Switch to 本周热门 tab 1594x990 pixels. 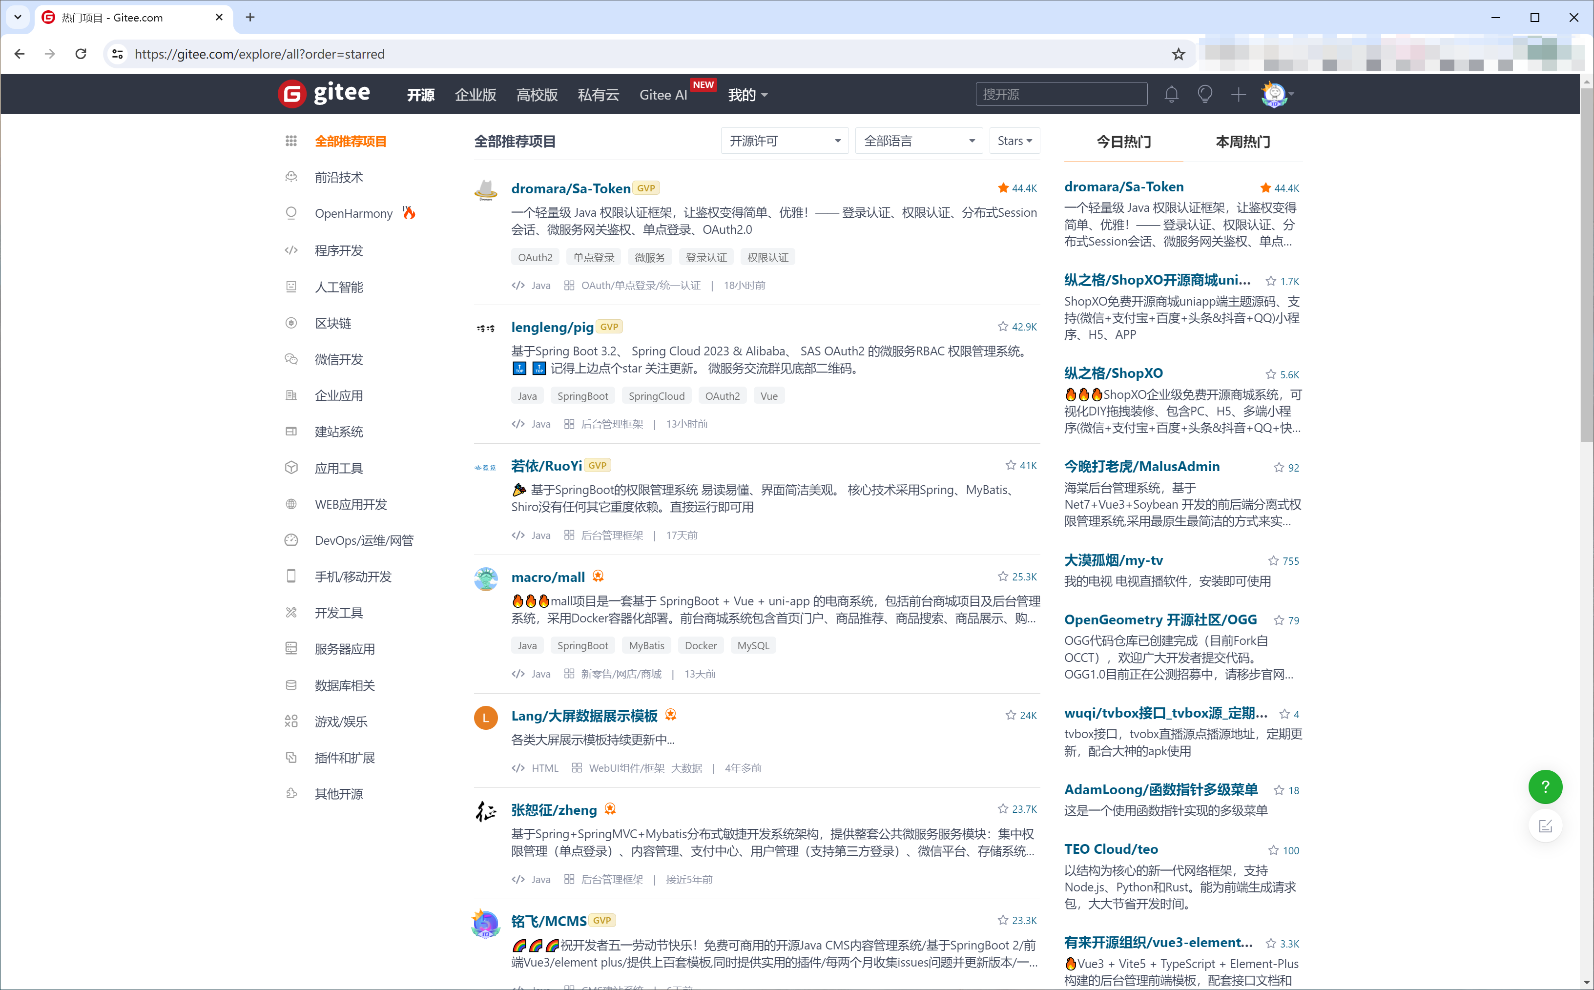[x=1242, y=142]
